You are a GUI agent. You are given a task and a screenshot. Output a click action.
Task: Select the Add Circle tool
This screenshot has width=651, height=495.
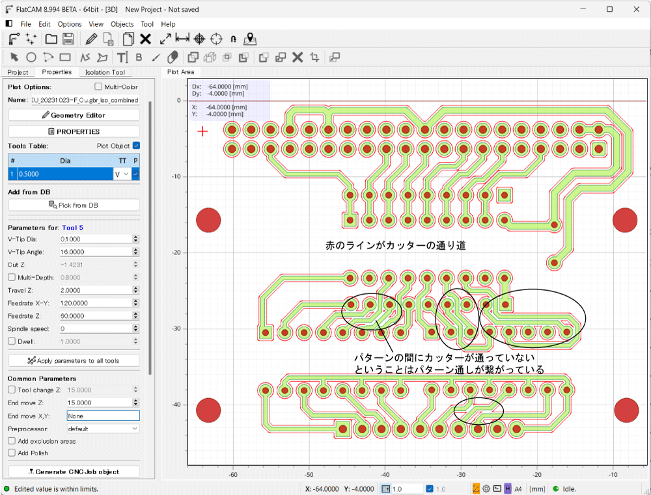pos(31,57)
